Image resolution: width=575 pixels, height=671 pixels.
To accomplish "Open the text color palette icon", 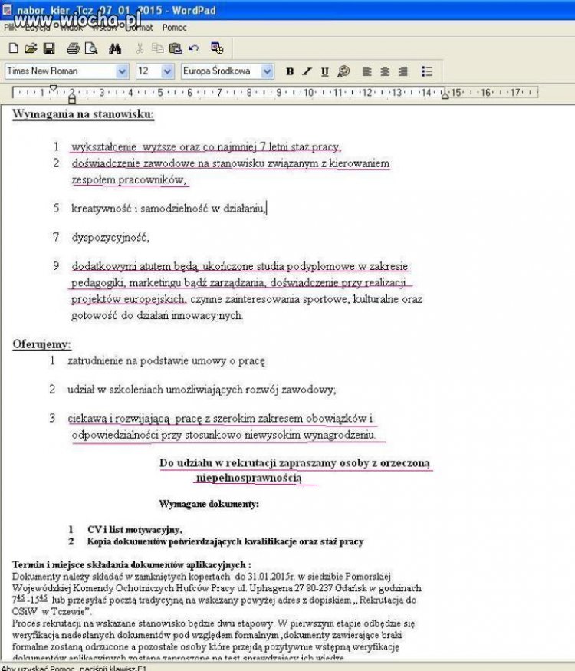I will click(343, 71).
